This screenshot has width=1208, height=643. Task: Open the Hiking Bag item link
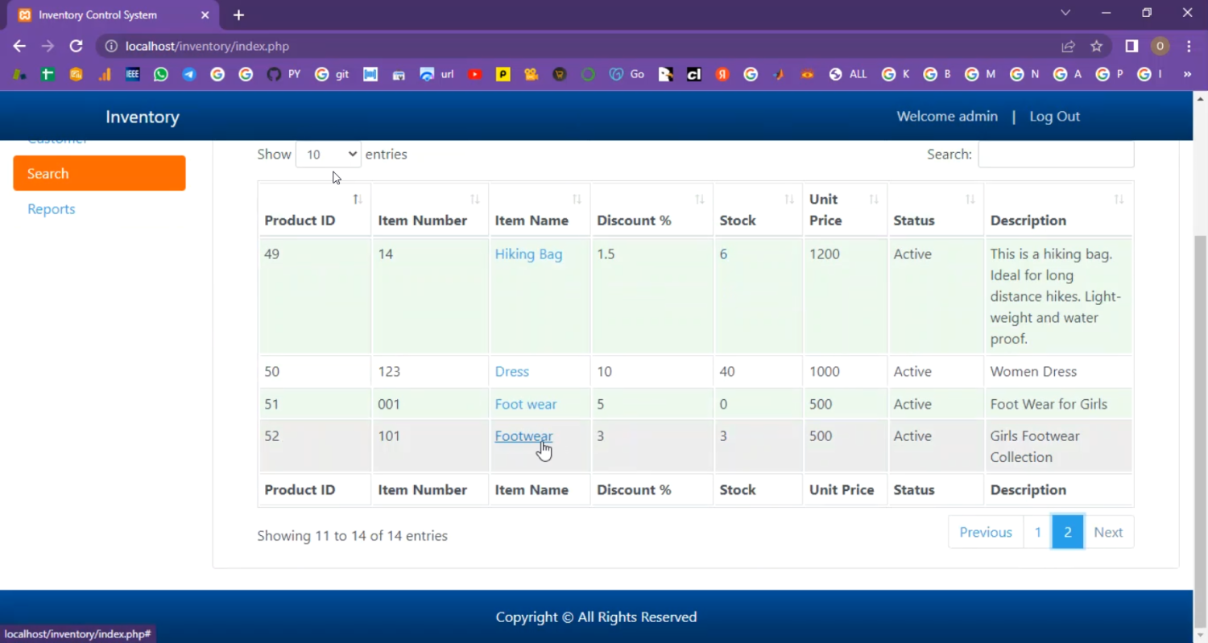[528, 254]
